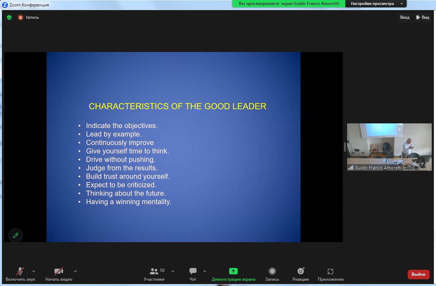Expand video options arrow beside Начать видео
436x286 pixels.
tap(75, 271)
